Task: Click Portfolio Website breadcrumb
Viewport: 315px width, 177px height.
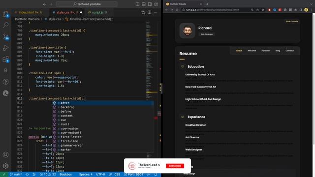Action: coord(27,19)
